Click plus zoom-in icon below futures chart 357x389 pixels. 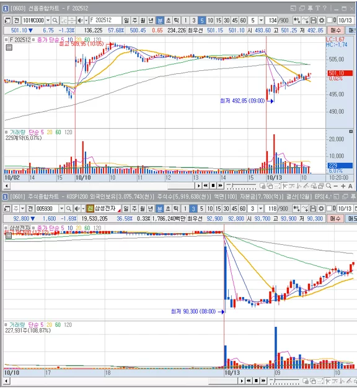343,186
